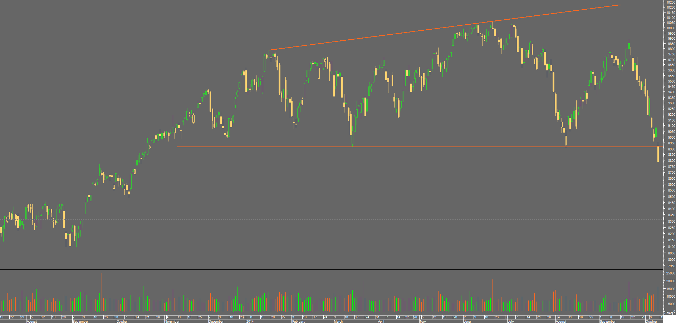The height and width of the screenshot is (323, 676).
Task: Select the tall green volume bar in March
Action: coord(363,296)
